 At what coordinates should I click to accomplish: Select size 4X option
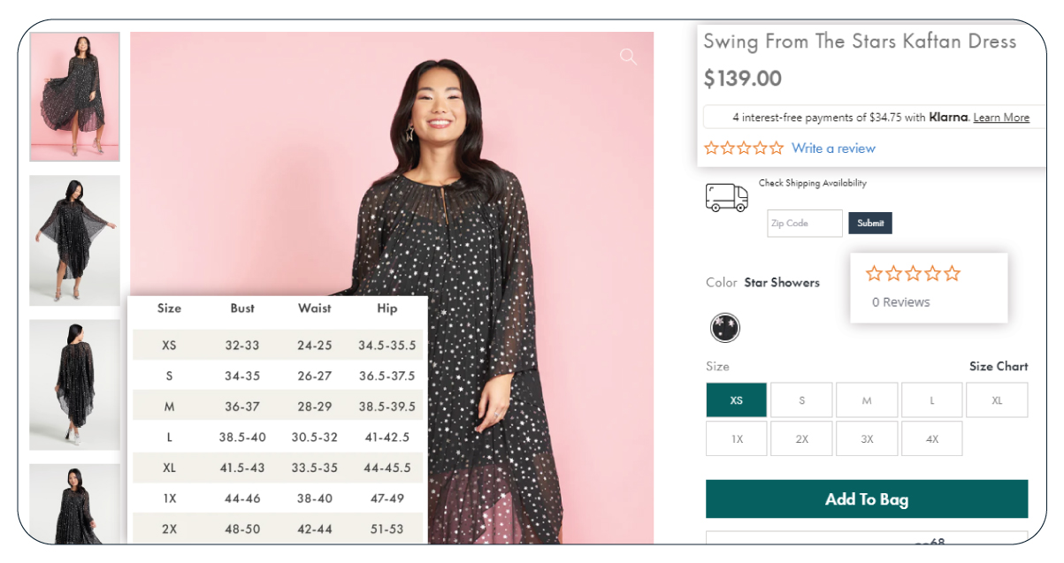[931, 439]
